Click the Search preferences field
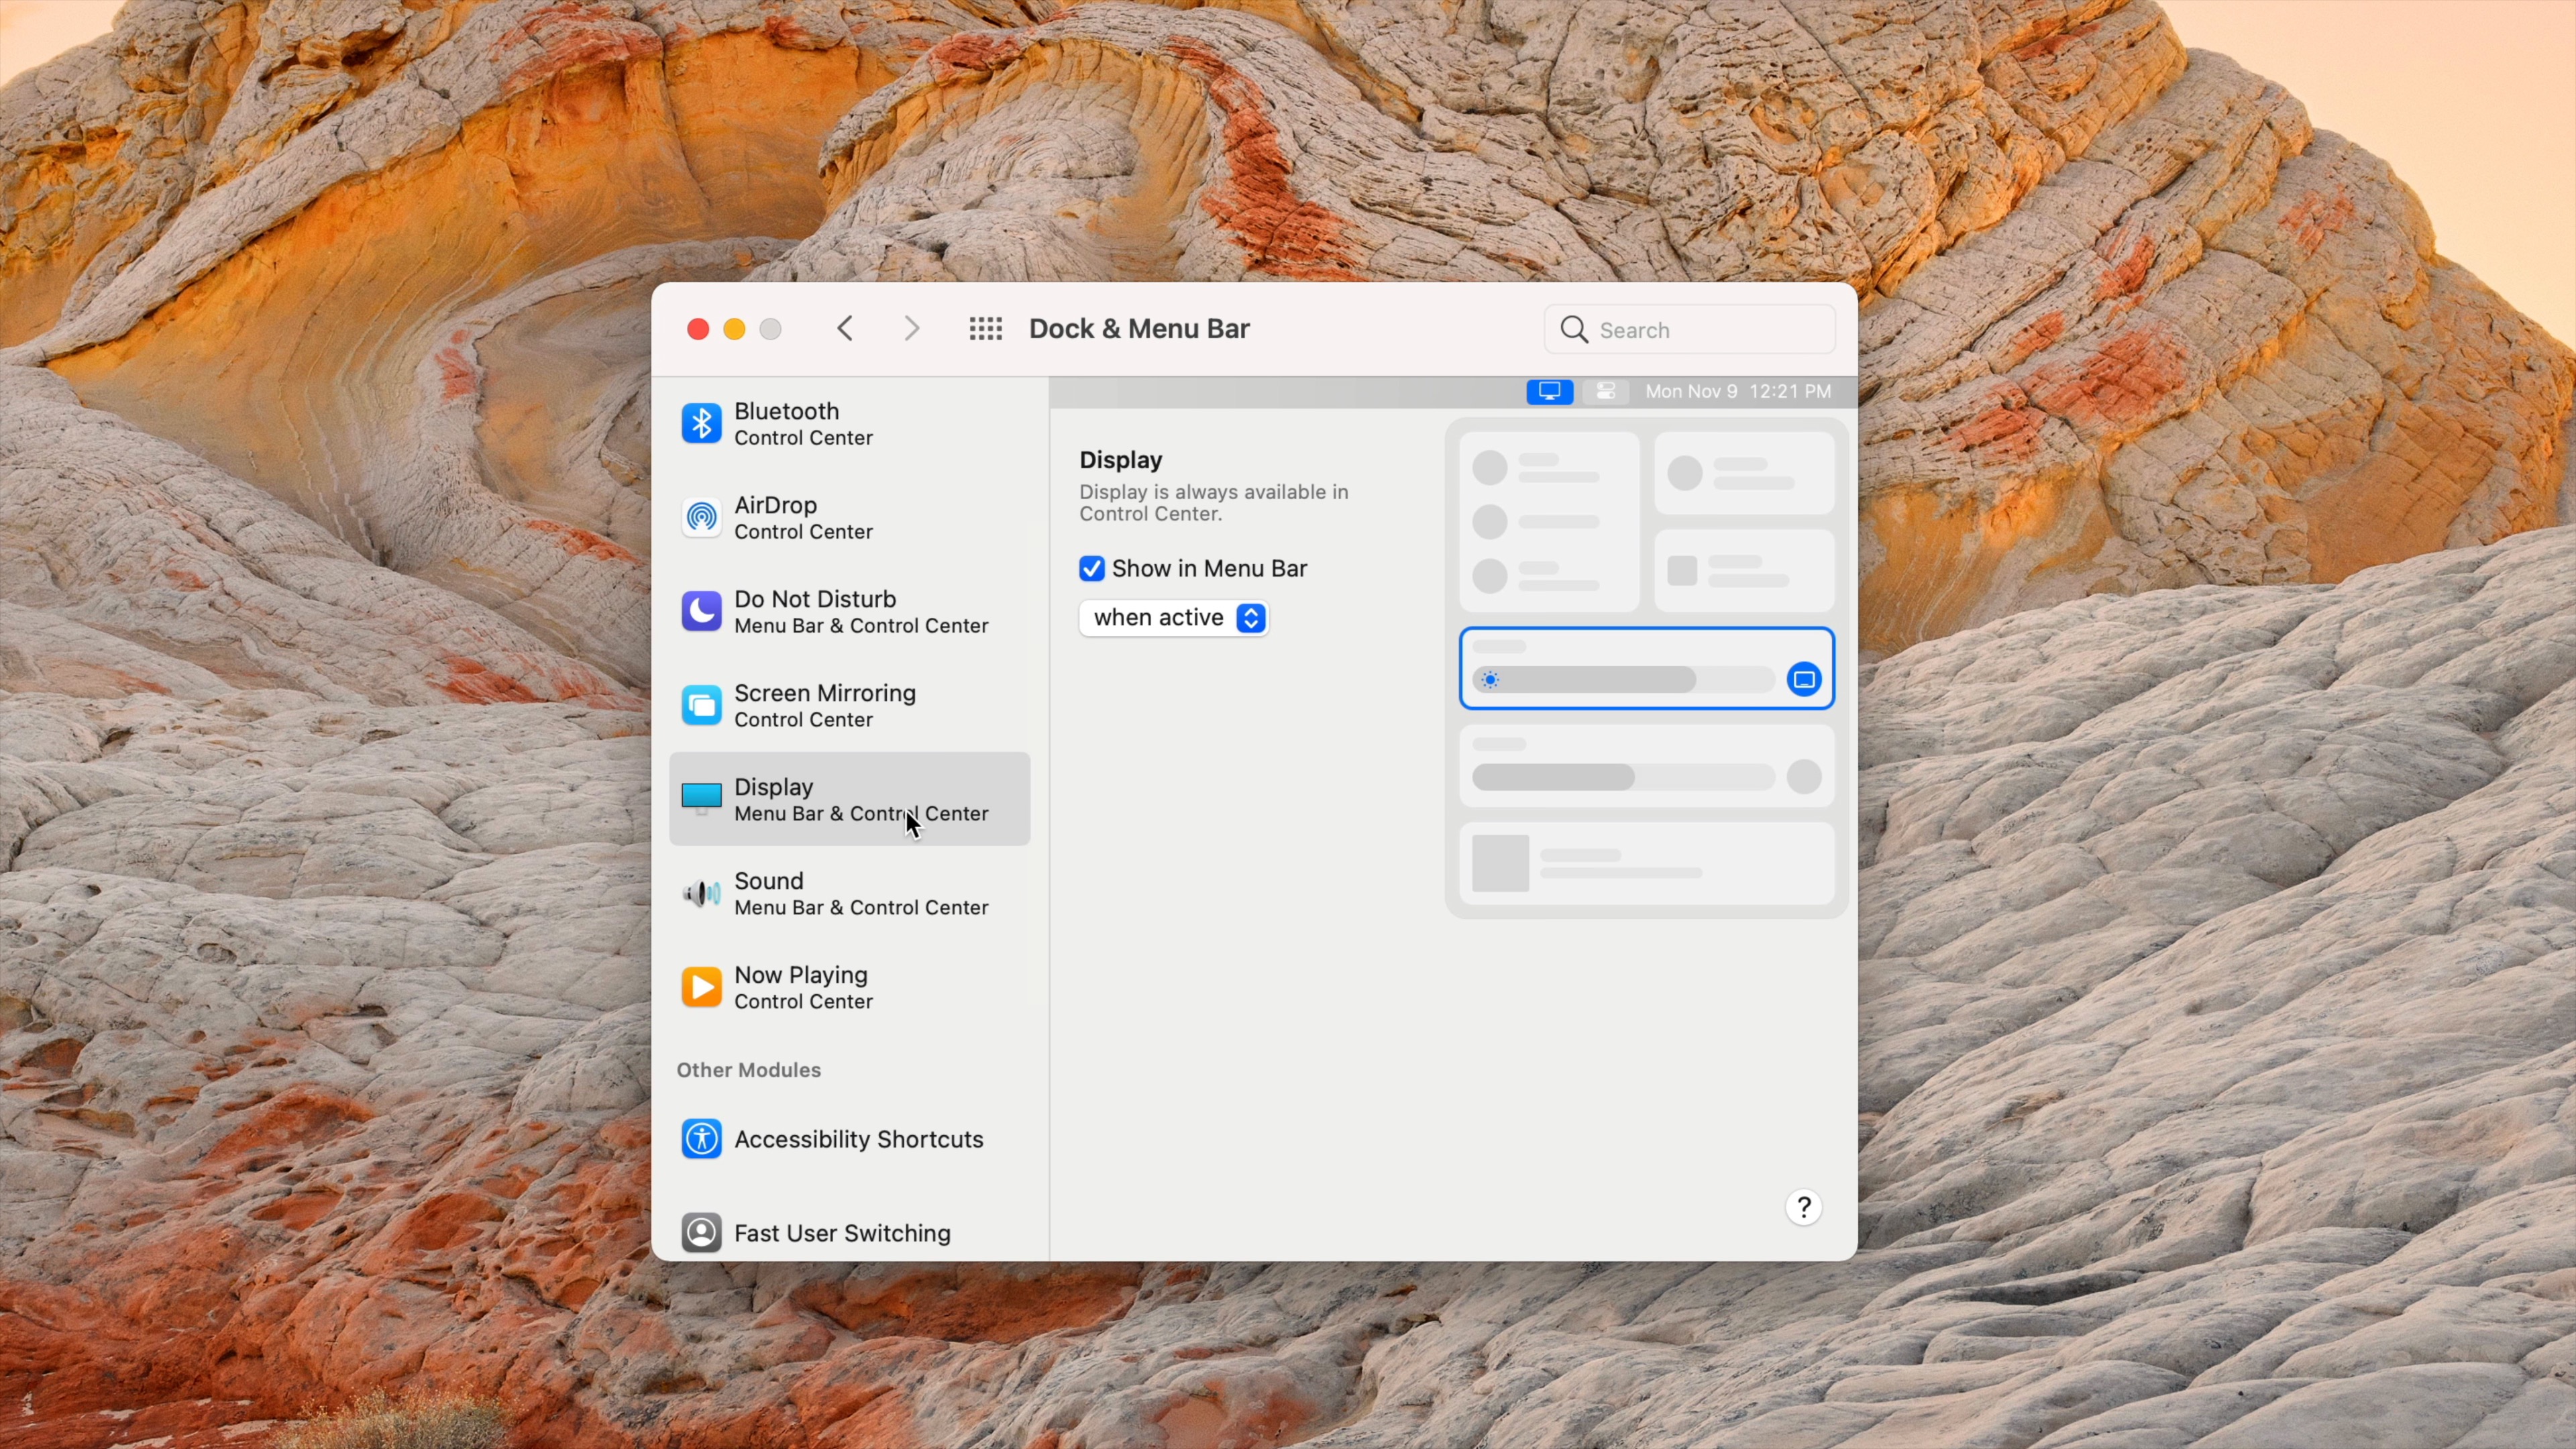The width and height of the screenshot is (2576, 1449). [x=1710, y=330]
